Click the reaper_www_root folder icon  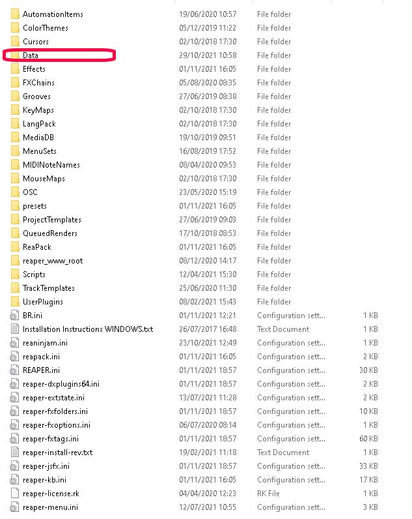[15, 261]
